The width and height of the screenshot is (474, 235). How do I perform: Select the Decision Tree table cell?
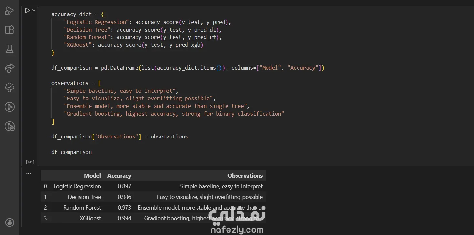coord(85,197)
